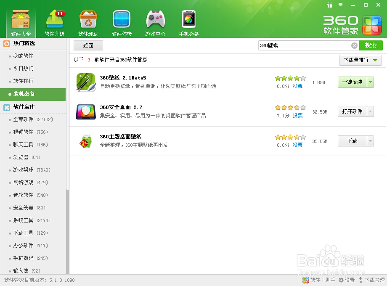Select 视频软件 (756) category
The width and height of the screenshot is (387, 286).
(31, 132)
